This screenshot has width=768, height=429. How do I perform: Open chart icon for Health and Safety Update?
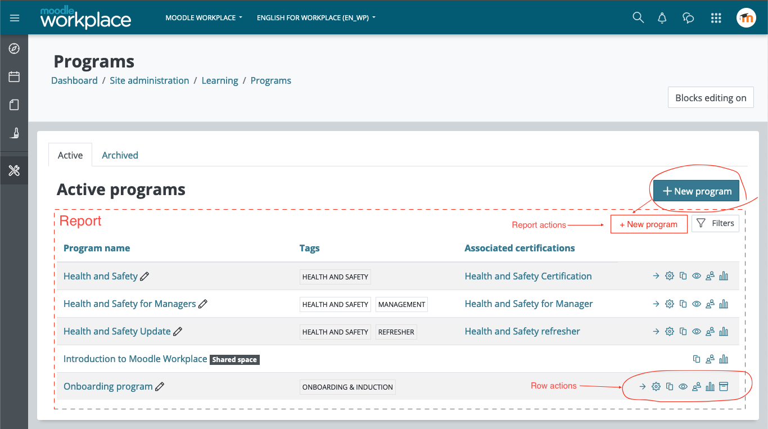724,331
